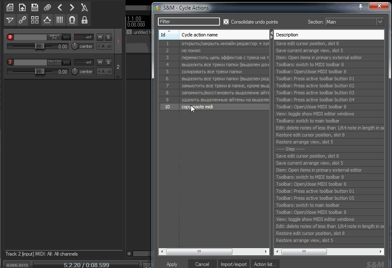Open track 1 I/O routing button
392x268 pixels.
66,37
